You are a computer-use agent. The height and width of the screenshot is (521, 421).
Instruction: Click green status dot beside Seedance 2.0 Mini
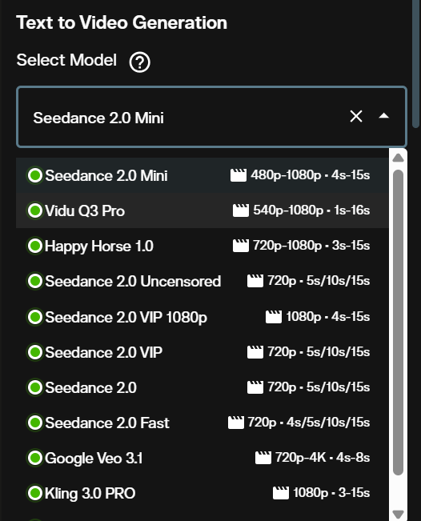tap(35, 175)
